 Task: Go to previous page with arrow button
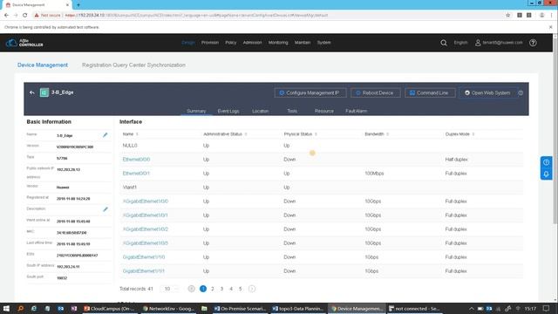coord(192,289)
